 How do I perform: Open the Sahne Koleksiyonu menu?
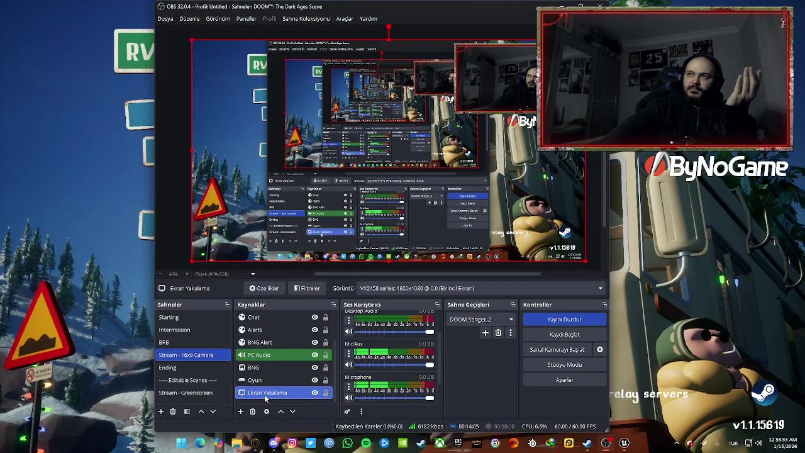pyautogui.click(x=306, y=19)
